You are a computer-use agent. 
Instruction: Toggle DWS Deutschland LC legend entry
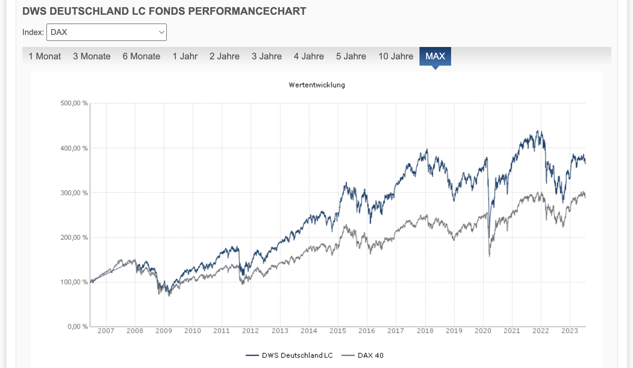297,355
